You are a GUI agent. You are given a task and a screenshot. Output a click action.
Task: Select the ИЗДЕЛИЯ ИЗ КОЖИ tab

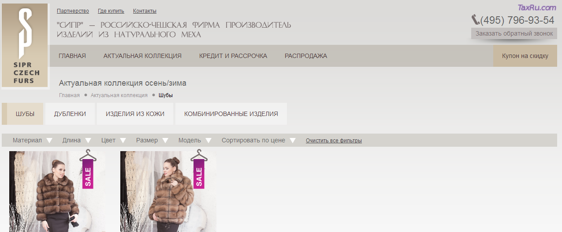click(x=135, y=114)
